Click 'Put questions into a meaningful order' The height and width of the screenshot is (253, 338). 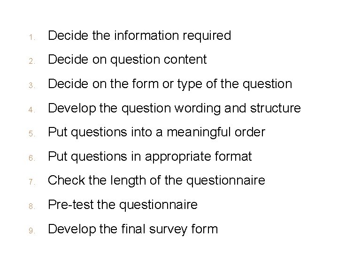156,133
